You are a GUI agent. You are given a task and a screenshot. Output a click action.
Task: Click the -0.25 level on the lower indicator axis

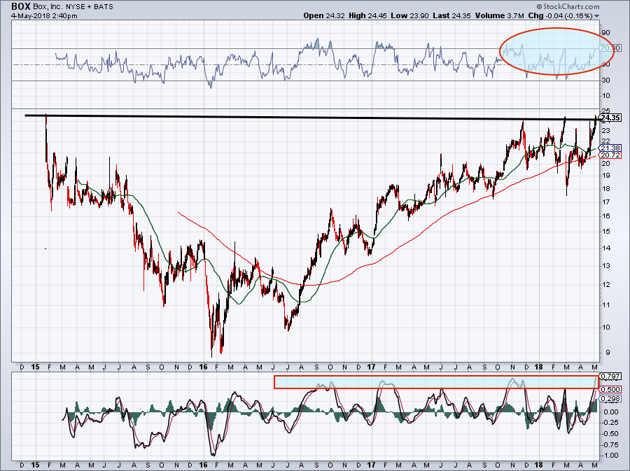pyautogui.click(x=610, y=423)
